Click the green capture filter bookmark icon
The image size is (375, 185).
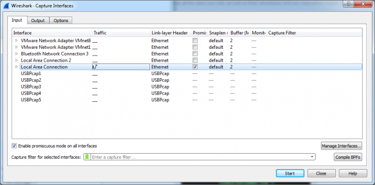tap(87, 157)
